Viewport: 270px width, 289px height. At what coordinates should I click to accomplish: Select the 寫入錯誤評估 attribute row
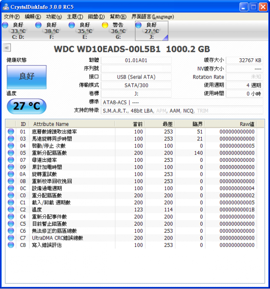[x=132, y=245]
